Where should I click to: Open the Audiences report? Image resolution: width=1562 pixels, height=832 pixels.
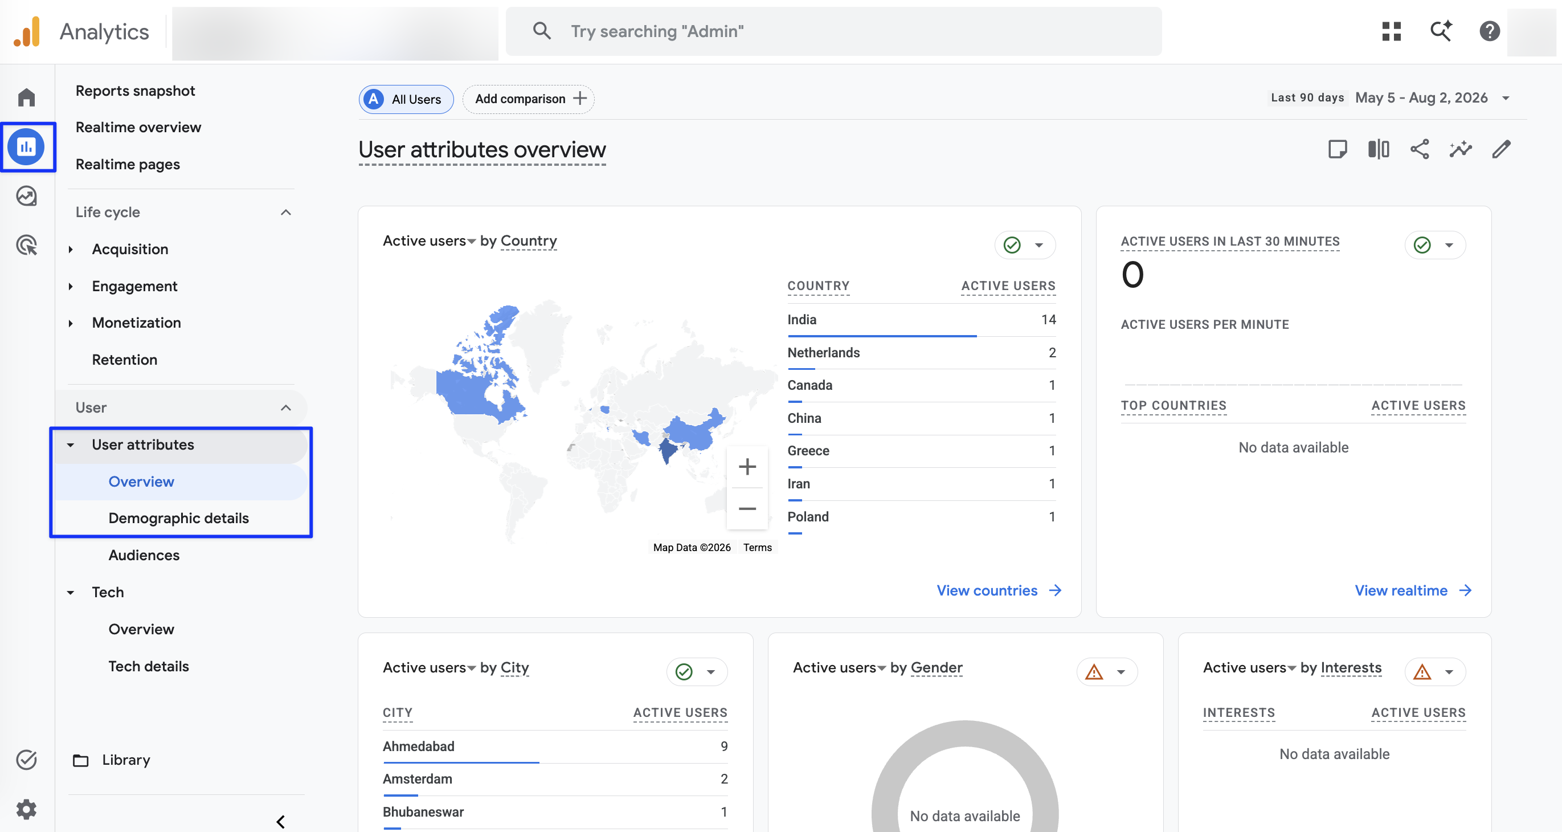144,556
